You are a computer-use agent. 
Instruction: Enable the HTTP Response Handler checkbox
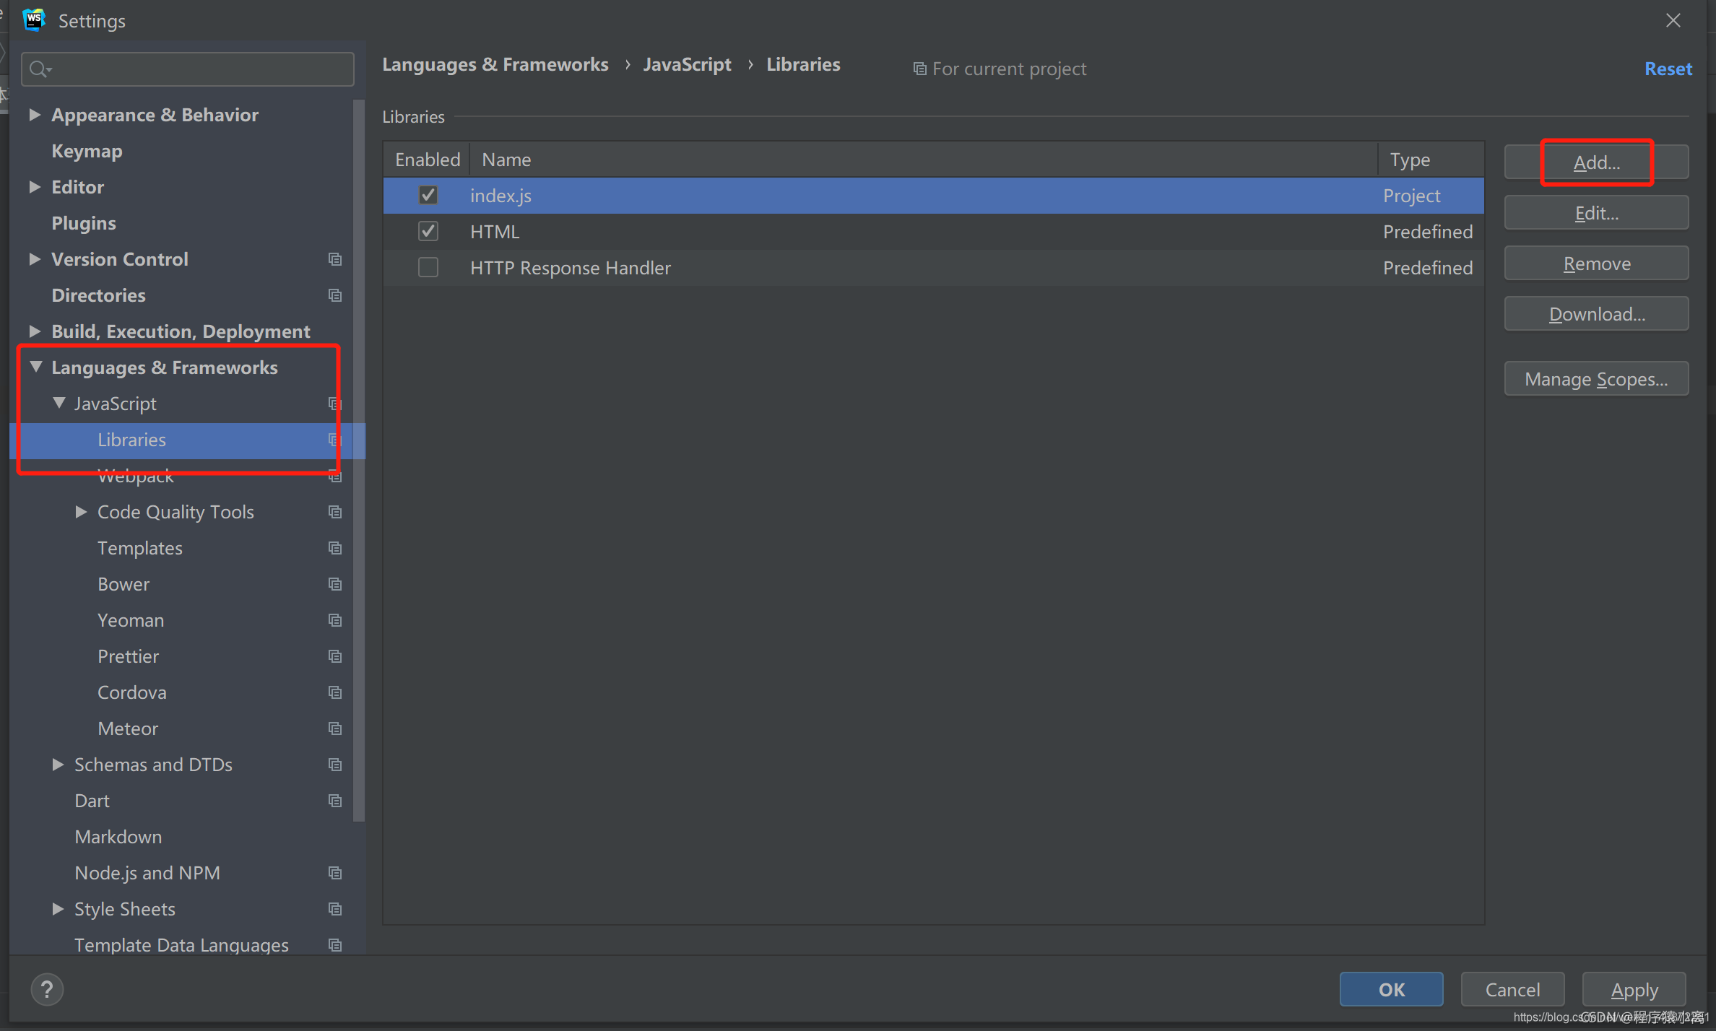click(428, 267)
